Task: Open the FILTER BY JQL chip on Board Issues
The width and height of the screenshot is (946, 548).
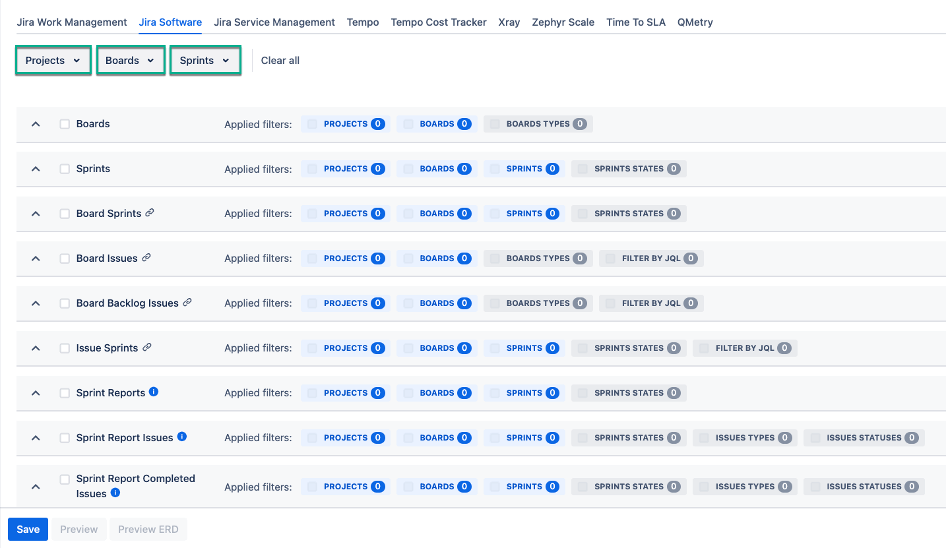Action: [650, 258]
